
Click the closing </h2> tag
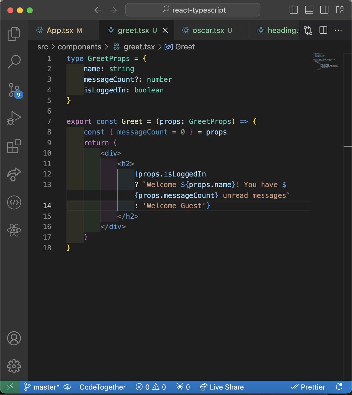point(128,216)
